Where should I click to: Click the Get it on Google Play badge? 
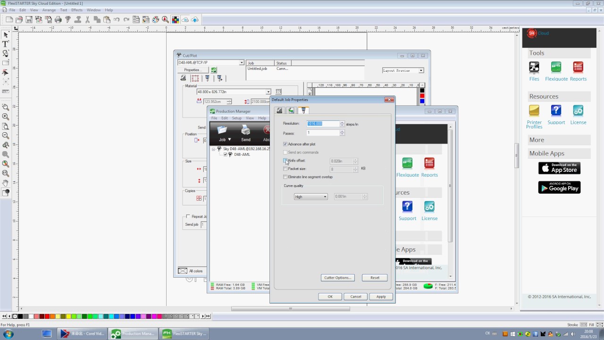(559, 187)
